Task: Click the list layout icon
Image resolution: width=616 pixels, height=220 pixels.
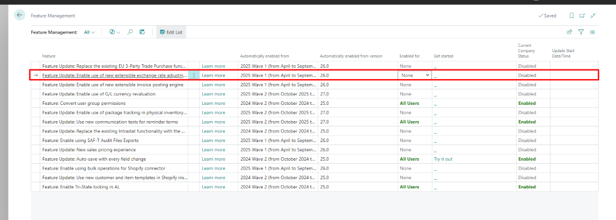Action: 593,32
